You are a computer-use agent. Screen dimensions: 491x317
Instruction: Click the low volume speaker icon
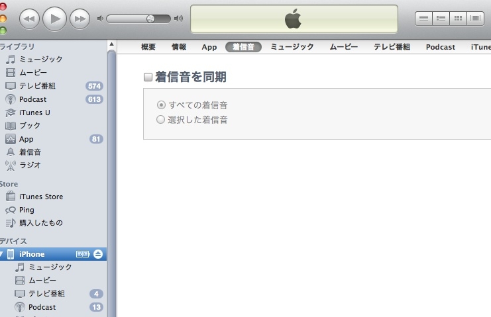pos(100,19)
